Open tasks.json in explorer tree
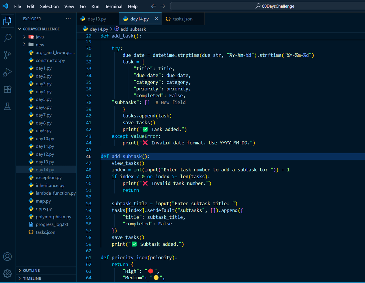The image size is (365, 283). tap(46, 232)
